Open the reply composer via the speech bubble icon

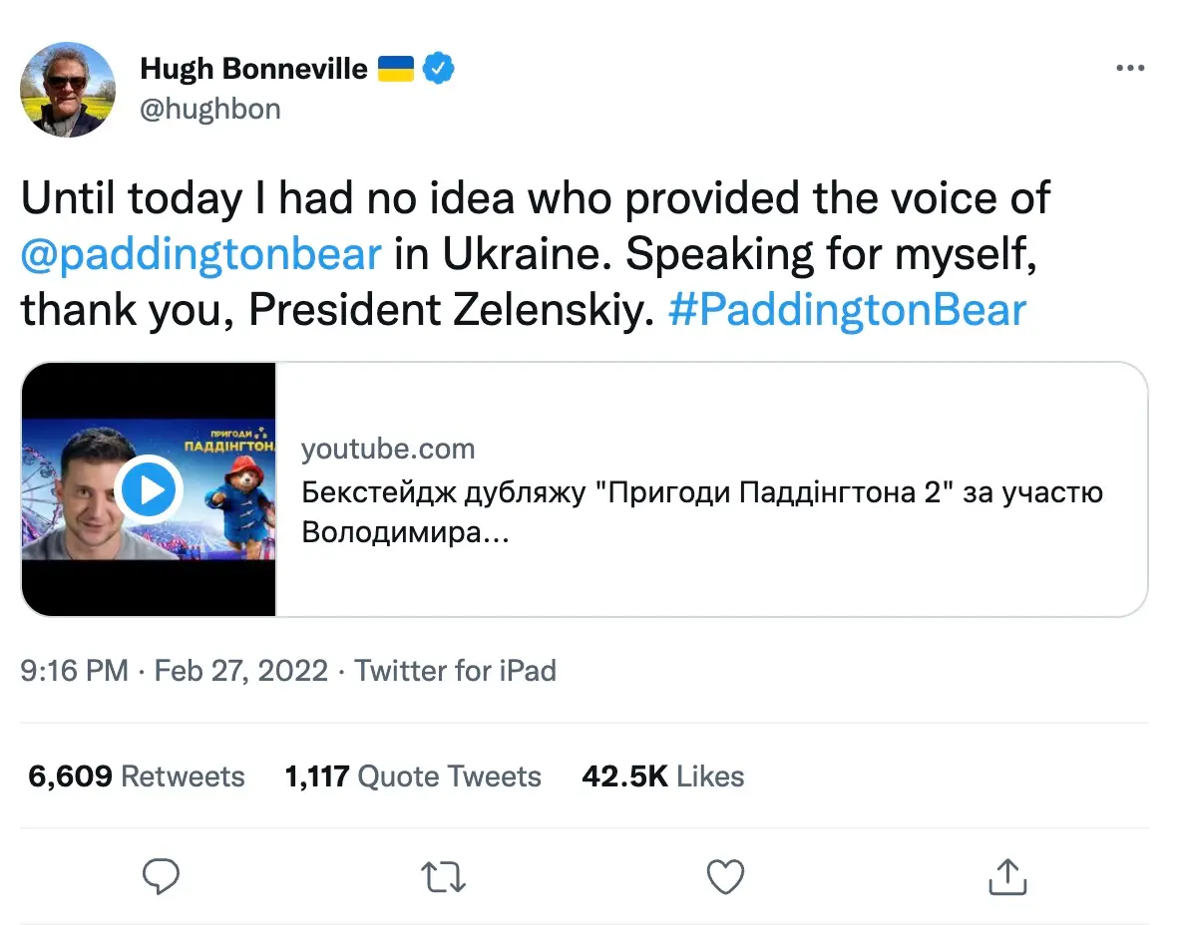pos(162,876)
